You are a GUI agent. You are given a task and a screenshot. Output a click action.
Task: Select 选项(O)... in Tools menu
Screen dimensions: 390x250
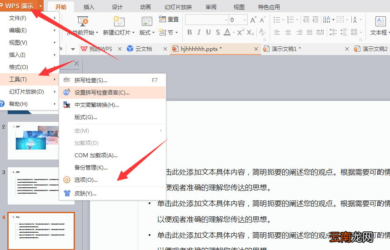point(112,180)
